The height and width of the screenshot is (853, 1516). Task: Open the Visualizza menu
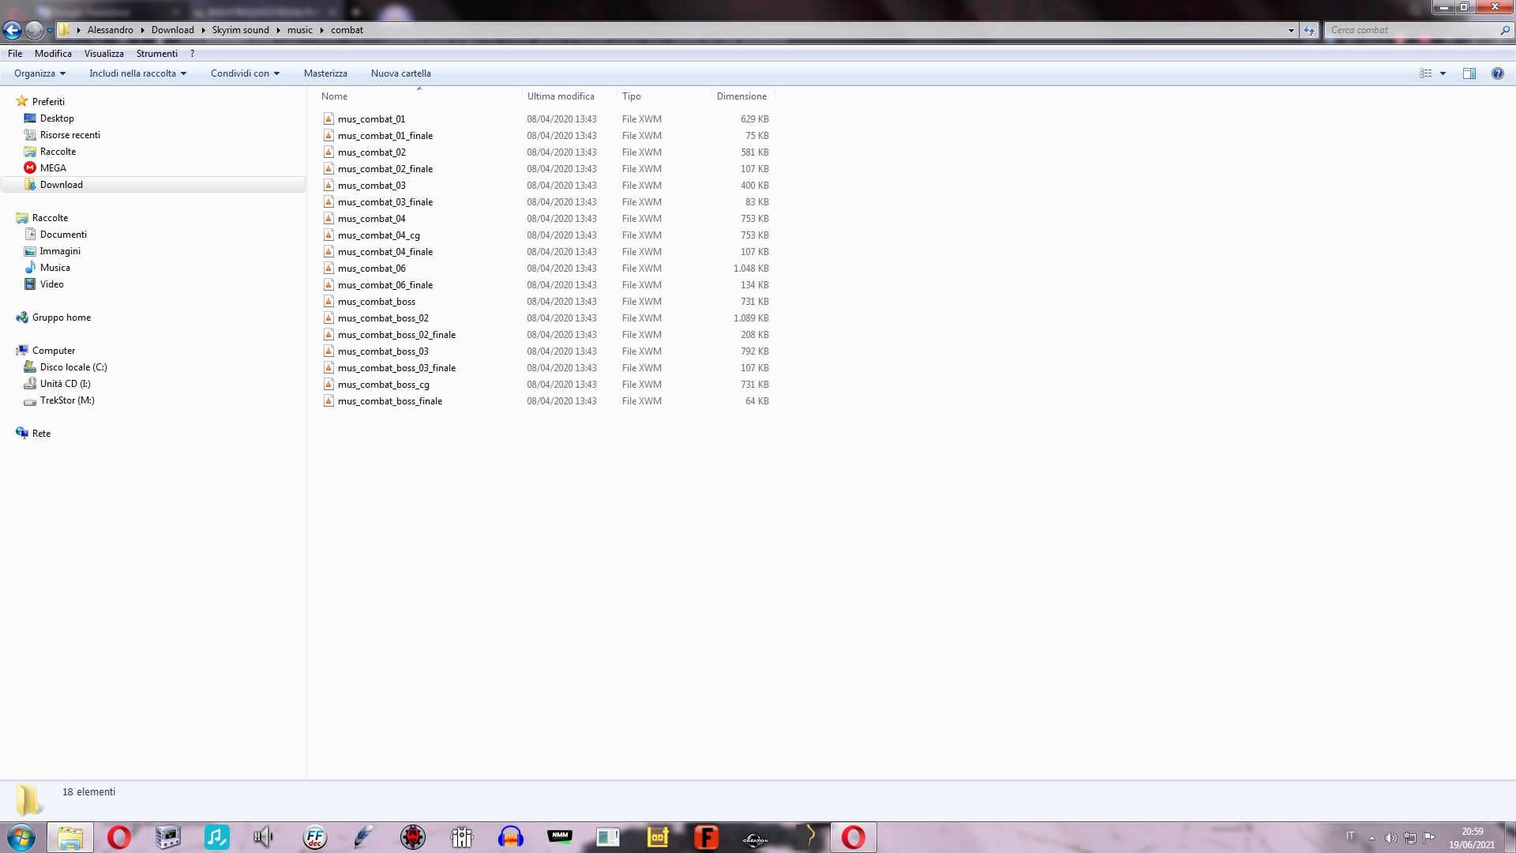coord(104,54)
